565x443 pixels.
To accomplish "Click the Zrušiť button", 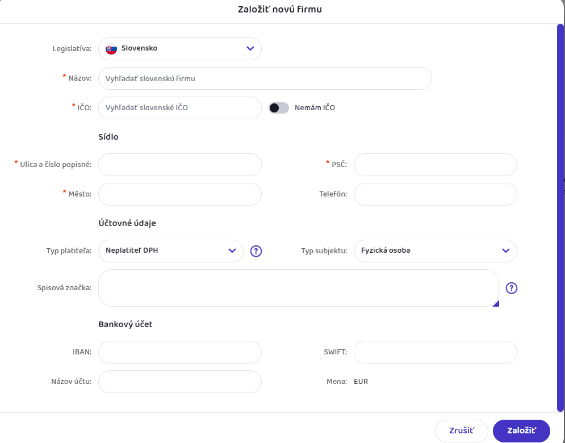I will tap(461, 431).
